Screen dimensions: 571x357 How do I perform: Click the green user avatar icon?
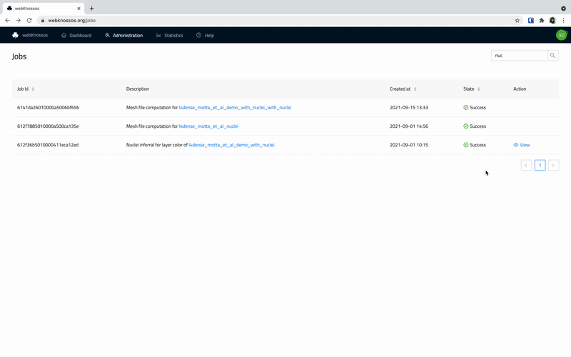coord(561,35)
